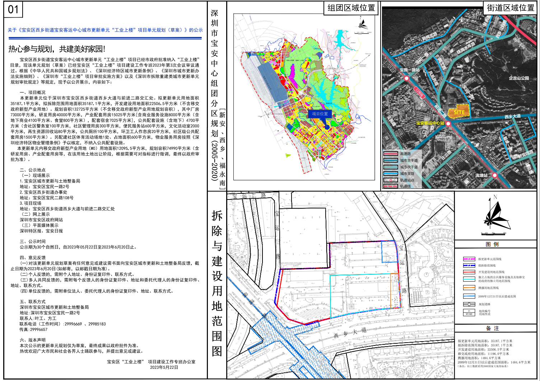540x381 pixels.
Task: Click the footnote about 2000国家大地坐标系
Action: tap(483, 366)
